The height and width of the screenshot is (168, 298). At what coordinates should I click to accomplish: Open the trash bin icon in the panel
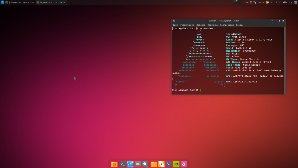click(x=296, y=2)
